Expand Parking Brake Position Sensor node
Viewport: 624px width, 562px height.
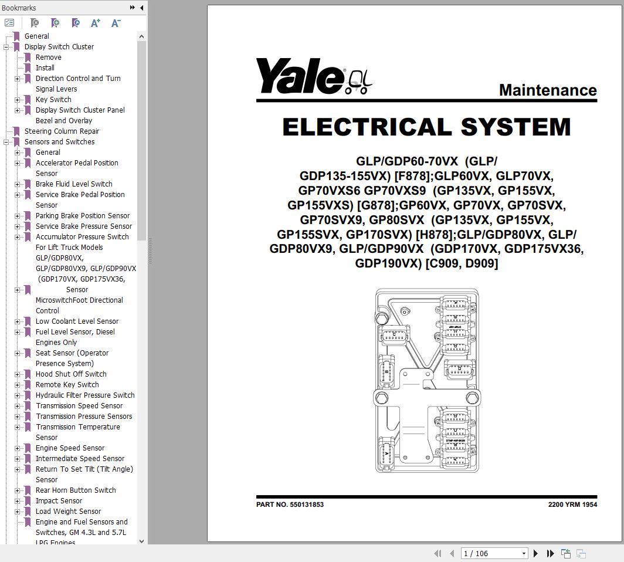[17, 216]
